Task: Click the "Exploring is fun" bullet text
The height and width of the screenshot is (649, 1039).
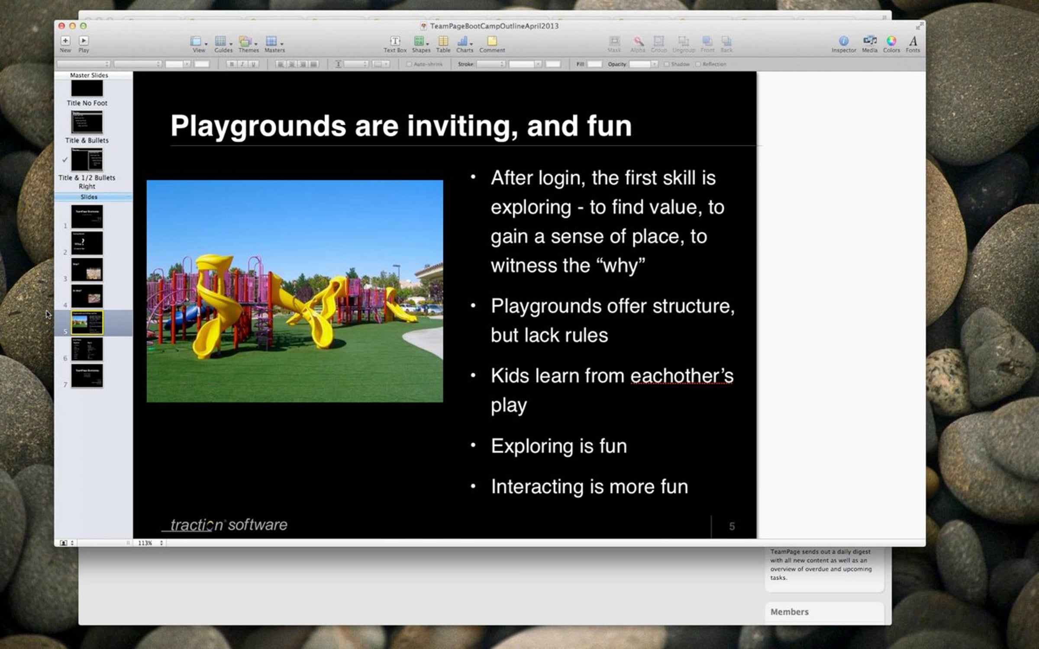Action: (559, 446)
